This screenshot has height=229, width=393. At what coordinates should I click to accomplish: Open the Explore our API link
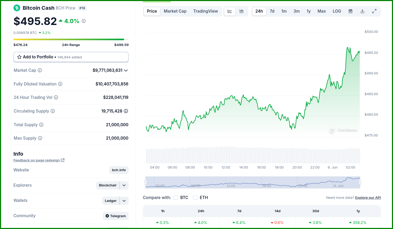click(x=368, y=198)
